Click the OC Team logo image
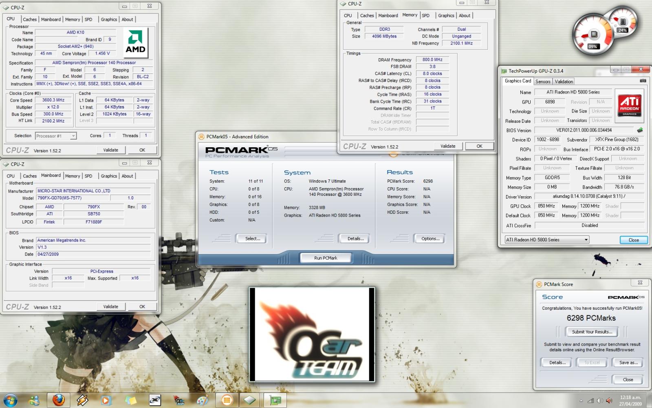This screenshot has width=652, height=408. [x=312, y=335]
